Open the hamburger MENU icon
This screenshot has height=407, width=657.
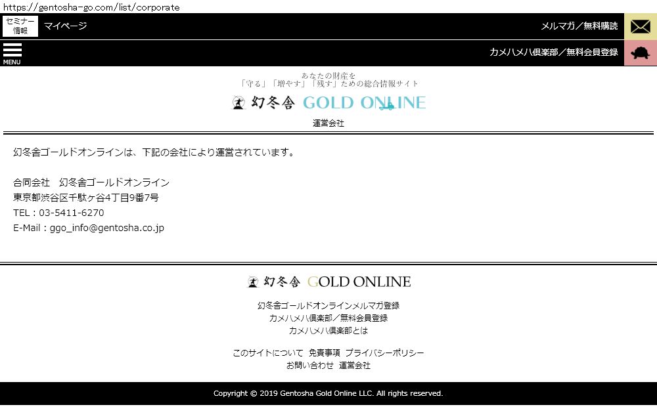point(12,54)
